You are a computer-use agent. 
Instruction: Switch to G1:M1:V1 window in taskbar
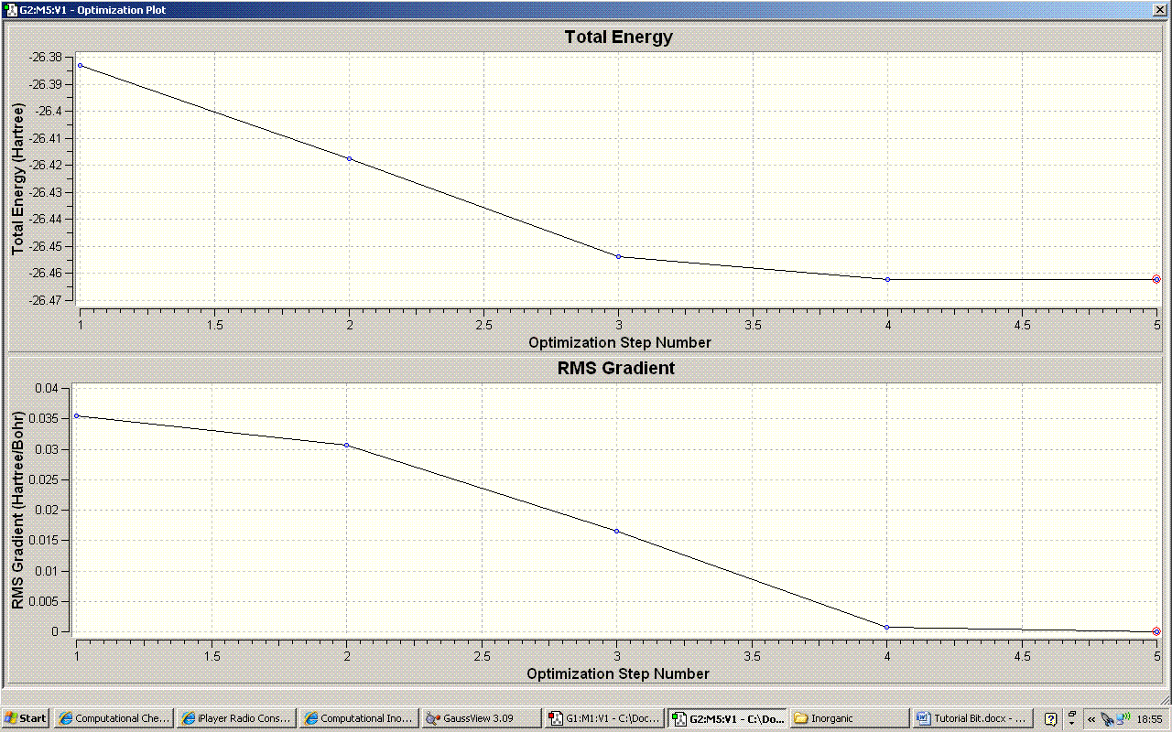604,718
